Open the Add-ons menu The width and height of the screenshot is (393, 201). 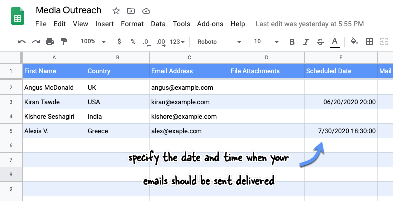[x=210, y=24]
